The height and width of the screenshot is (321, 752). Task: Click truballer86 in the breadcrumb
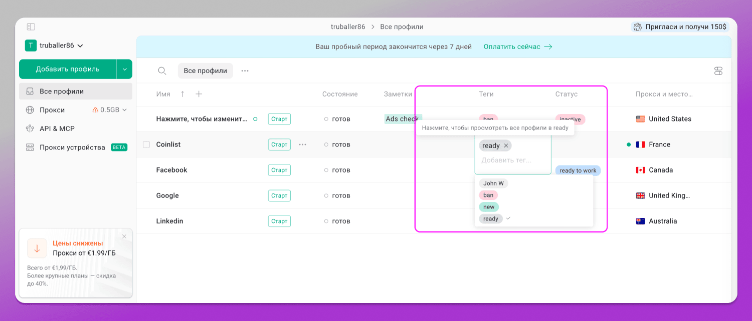tap(348, 27)
